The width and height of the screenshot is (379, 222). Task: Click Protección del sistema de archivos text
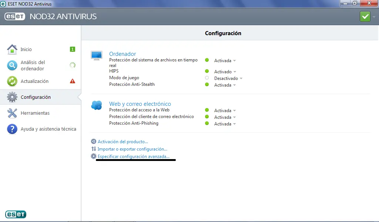tap(153, 63)
